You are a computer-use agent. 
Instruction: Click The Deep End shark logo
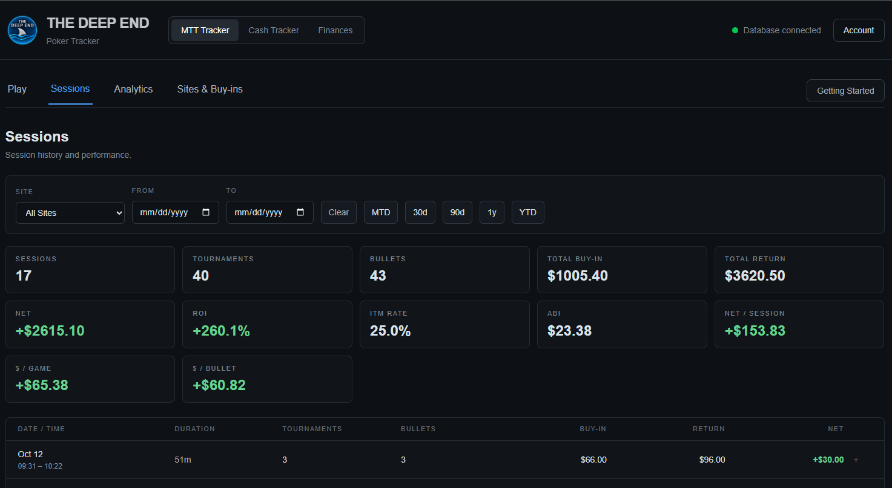[x=22, y=30]
